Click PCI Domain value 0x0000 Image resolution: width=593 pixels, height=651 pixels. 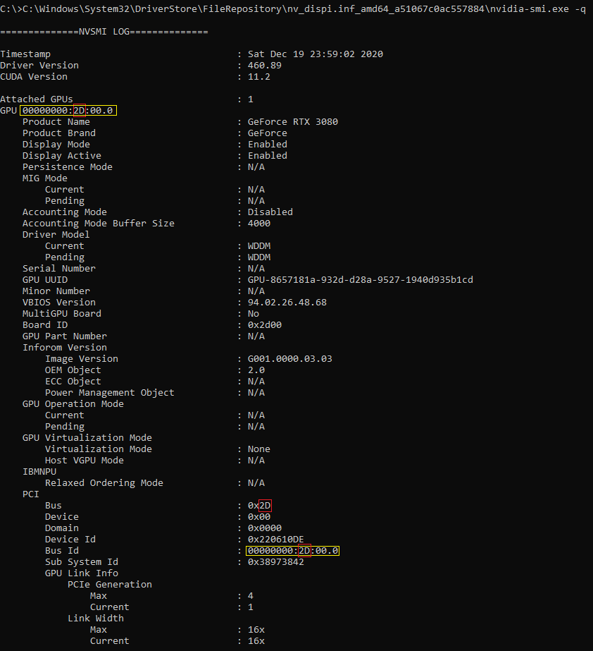(x=265, y=528)
